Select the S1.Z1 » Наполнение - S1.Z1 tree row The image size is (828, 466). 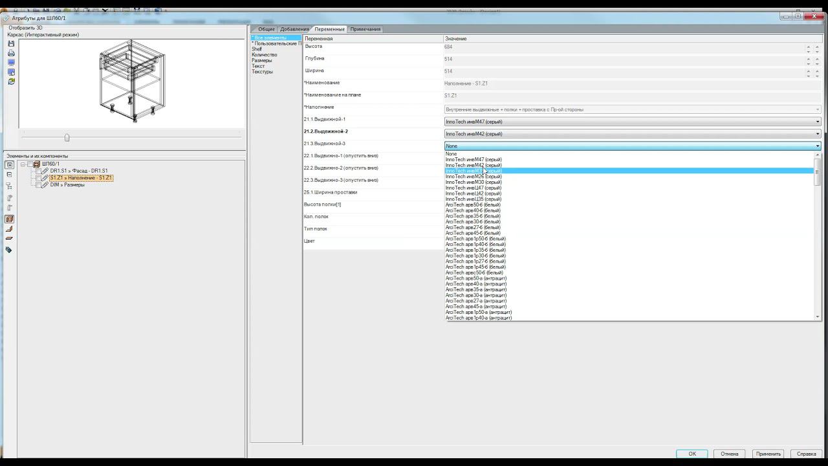(x=81, y=178)
